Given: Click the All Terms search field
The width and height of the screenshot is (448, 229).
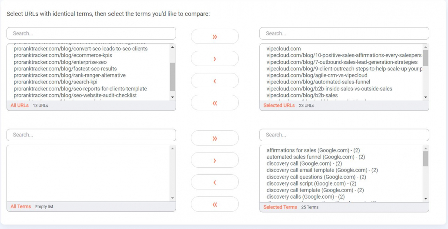Looking at the screenshot, I should pyautogui.click(x=91, y=135).
